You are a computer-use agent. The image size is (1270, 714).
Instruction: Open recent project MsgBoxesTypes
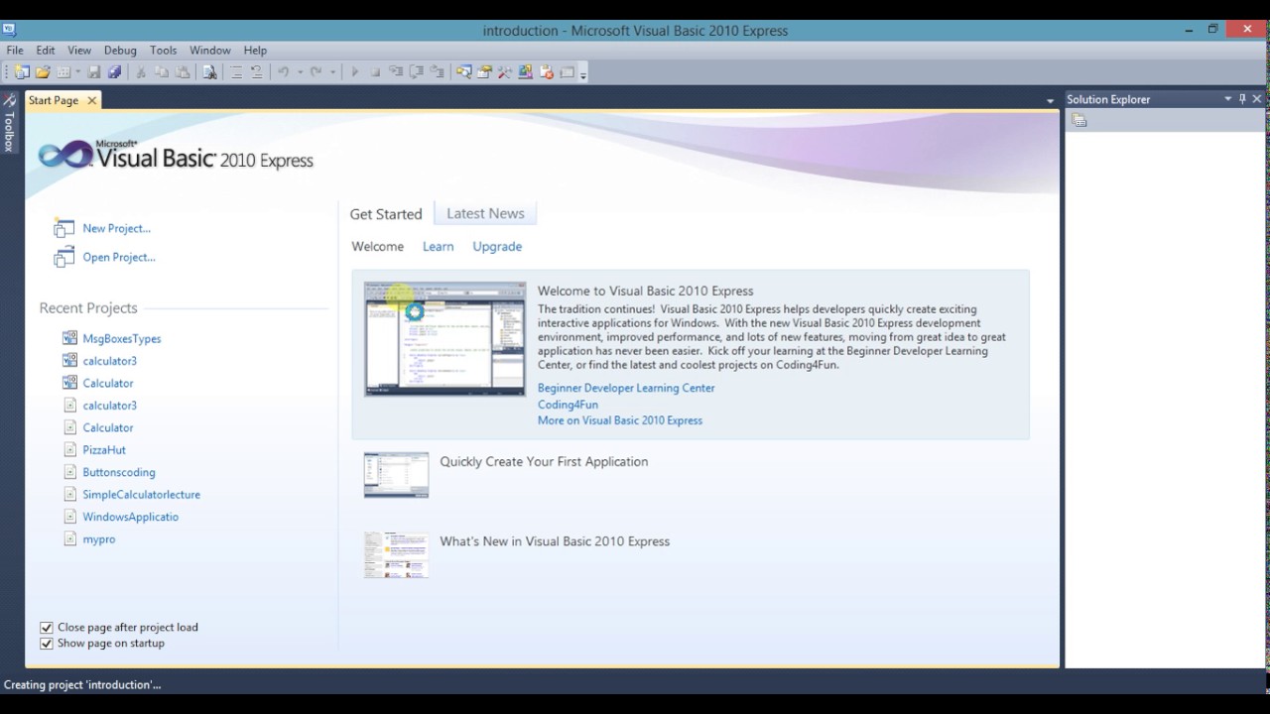pyautogui.click(x=122, y=338)
